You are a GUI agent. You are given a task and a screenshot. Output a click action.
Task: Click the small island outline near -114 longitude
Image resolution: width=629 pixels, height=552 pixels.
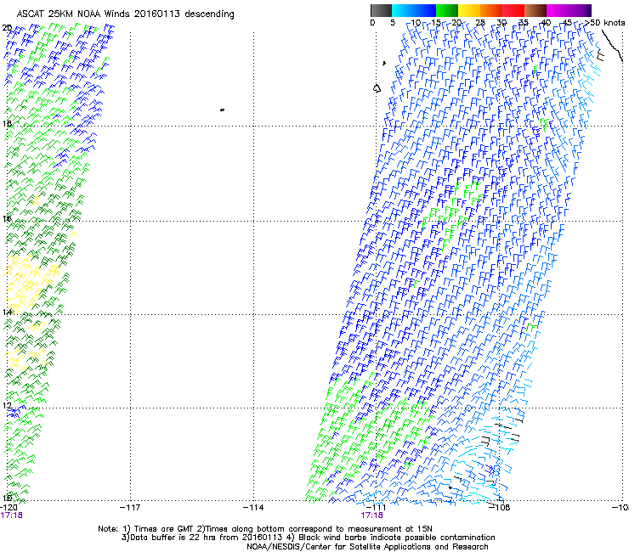click(222, 110)
